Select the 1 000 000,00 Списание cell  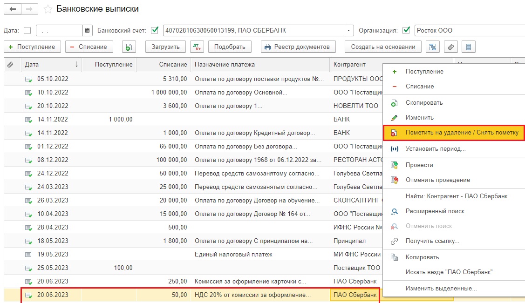(164, 93)
